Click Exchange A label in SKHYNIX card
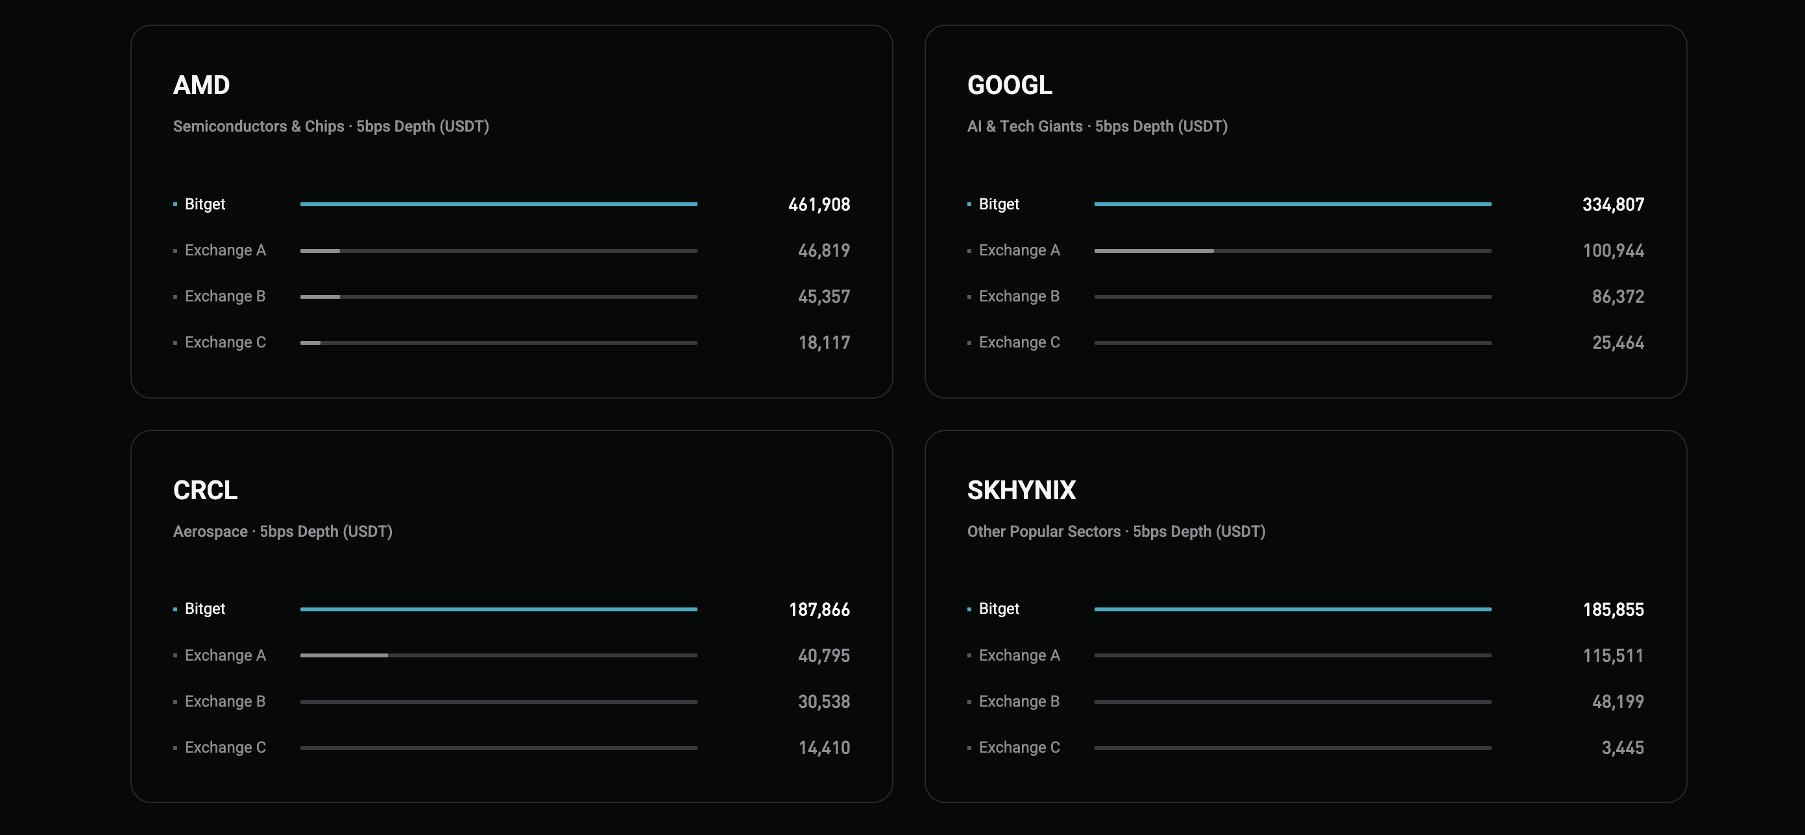Screen dimensions: 1805x835 pyautogui.click(x=1019, y=655)
